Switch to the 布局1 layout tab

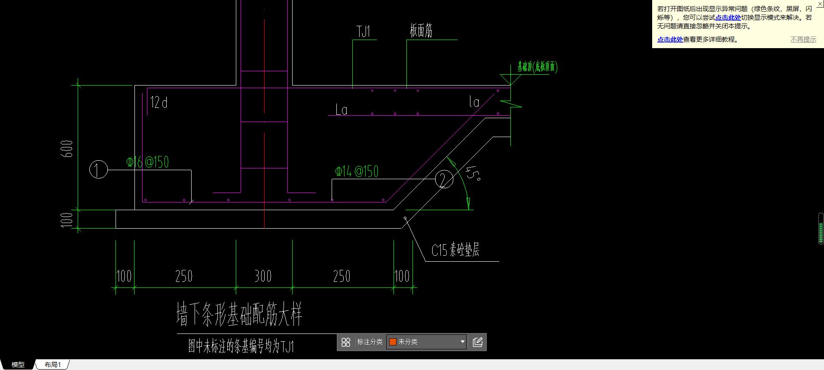tap(52, 365)
